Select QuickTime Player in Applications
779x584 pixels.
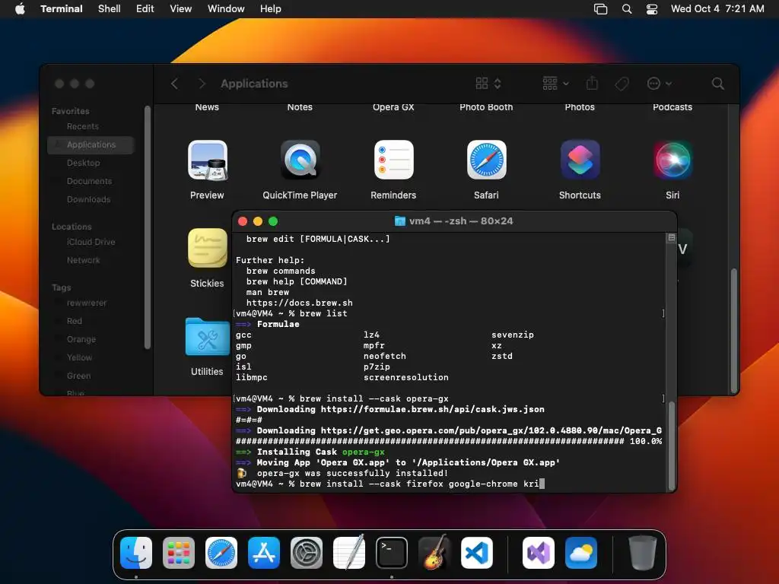tap(300, 160)
